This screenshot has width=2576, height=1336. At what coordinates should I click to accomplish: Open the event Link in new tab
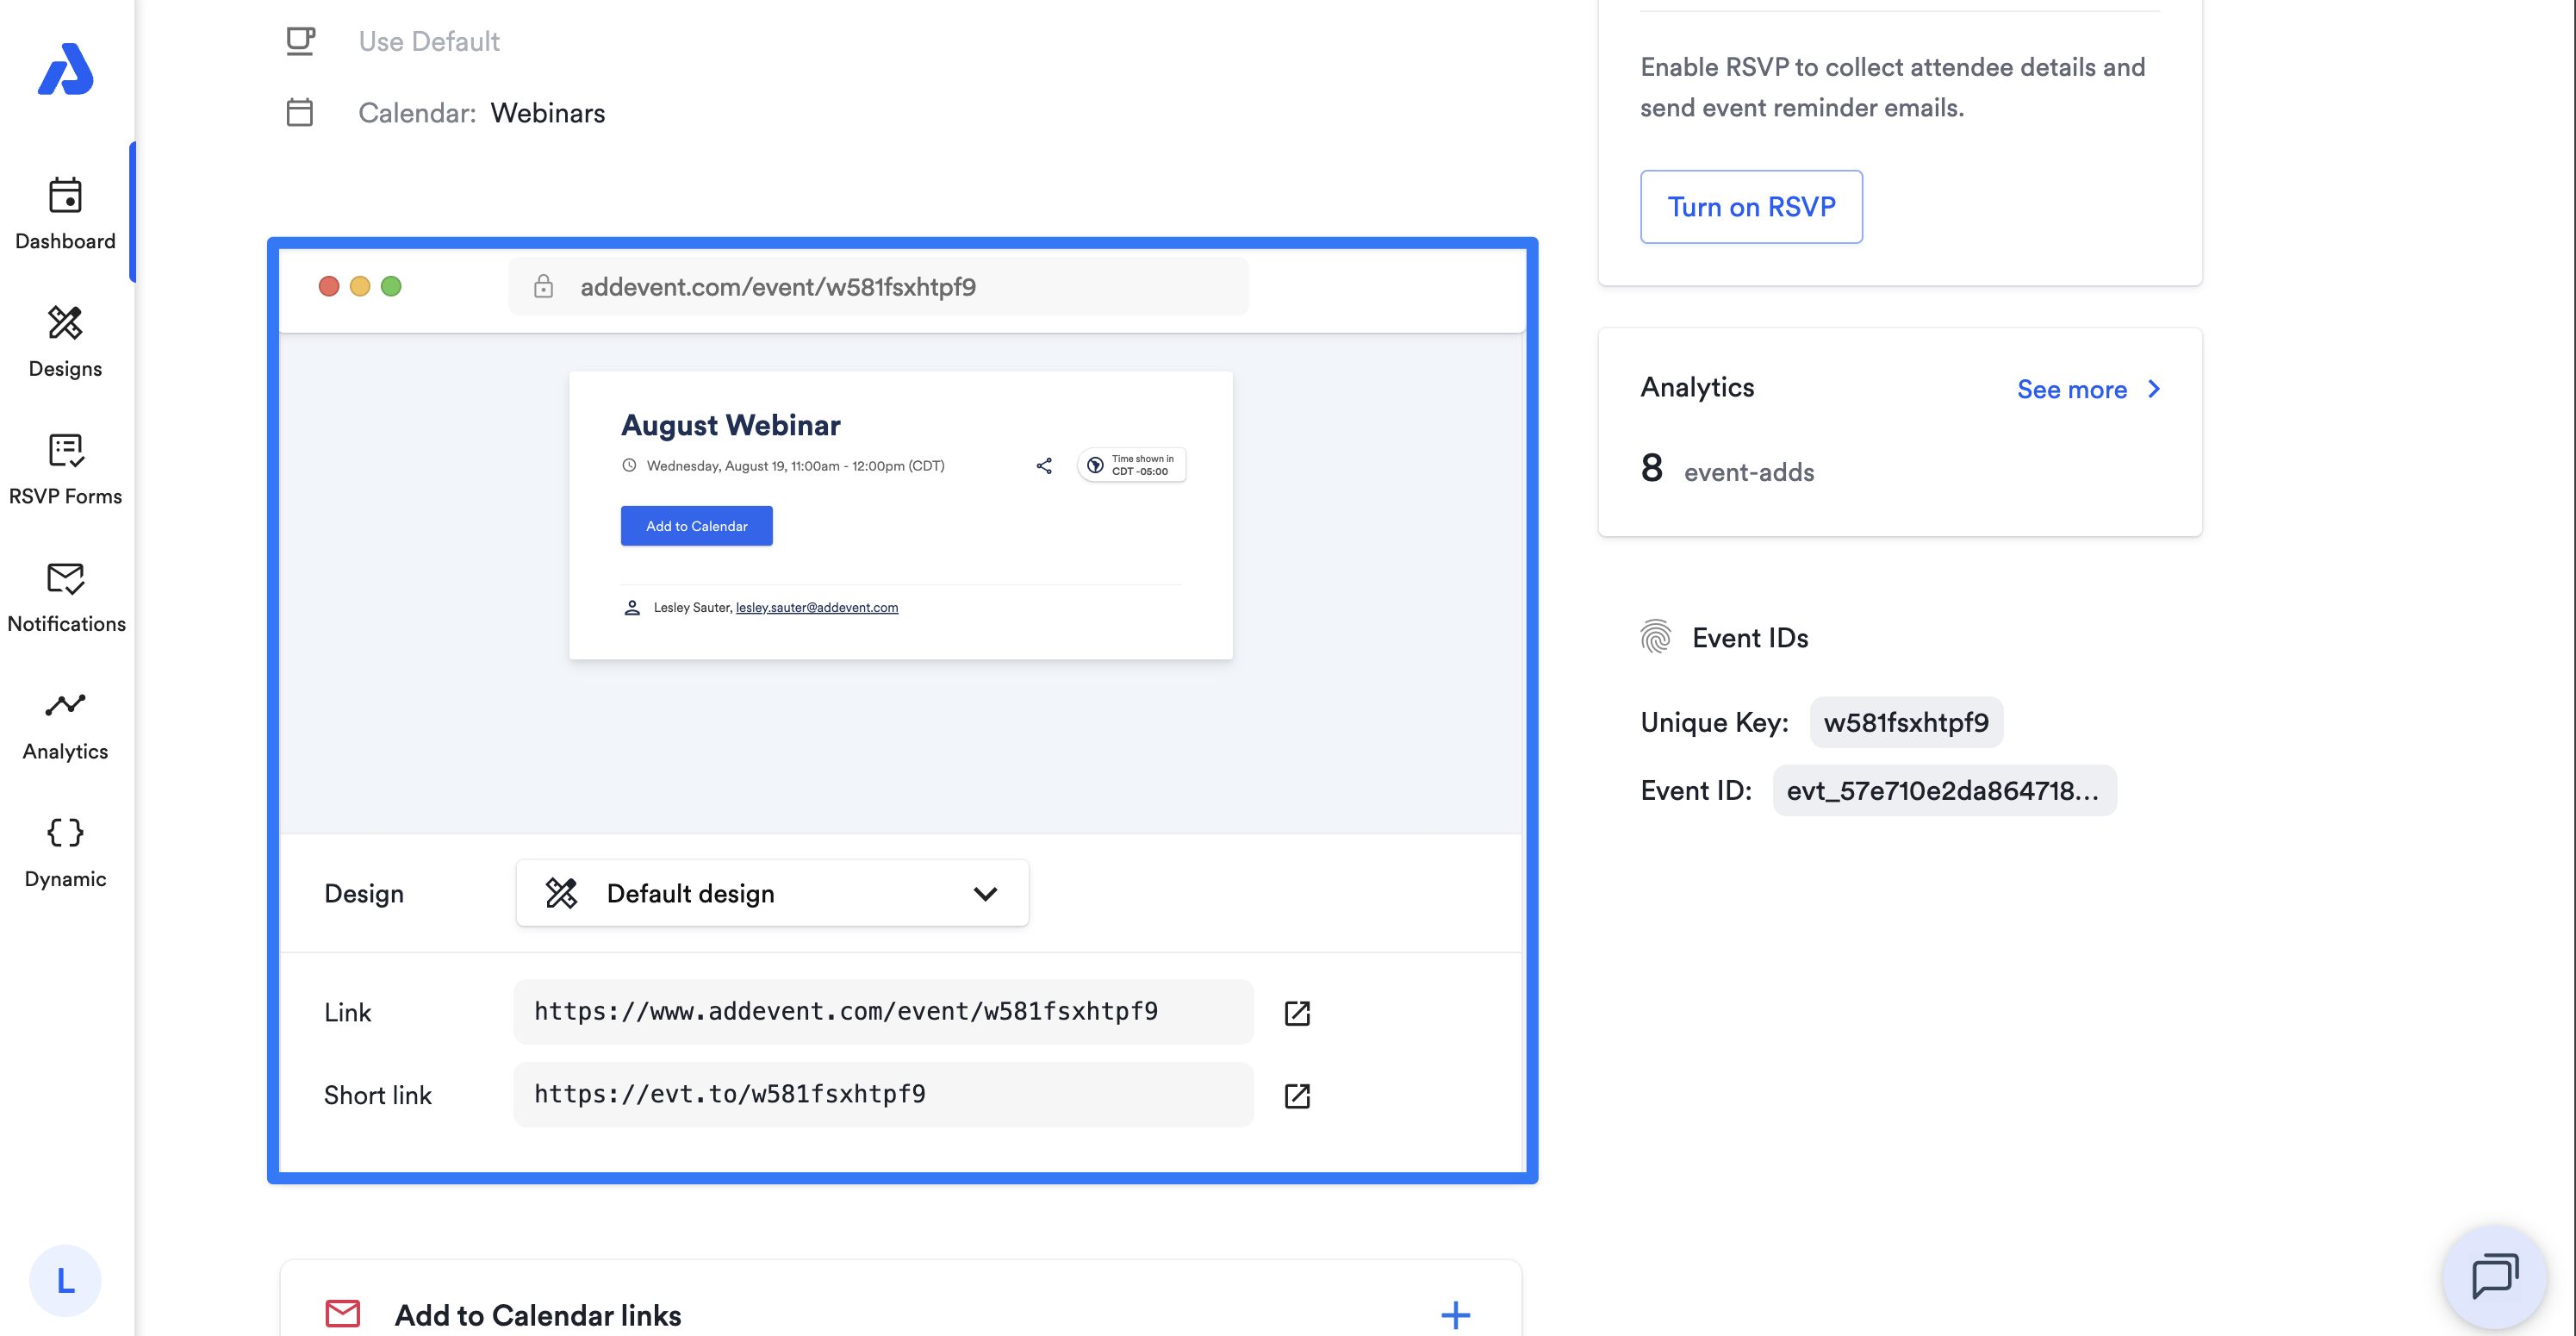click(x=1297, y=1013)
